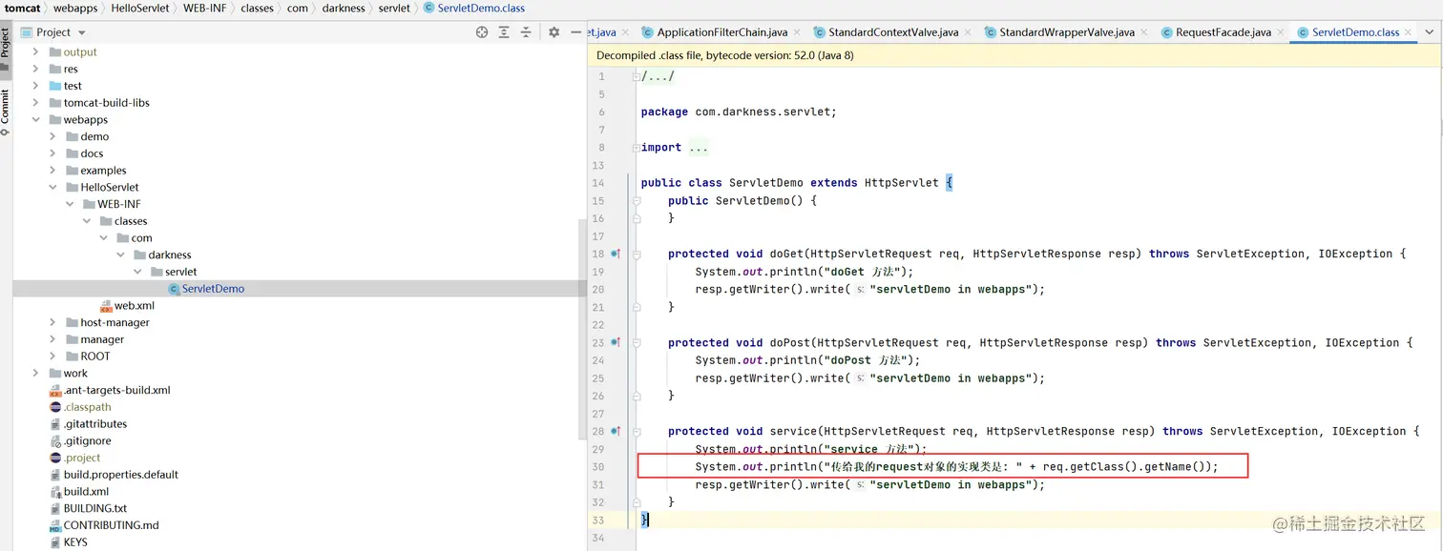Click the project tree vertical scrollbar
The width and height of the screenshot is (1443, 551).
(x=582, y=329)
